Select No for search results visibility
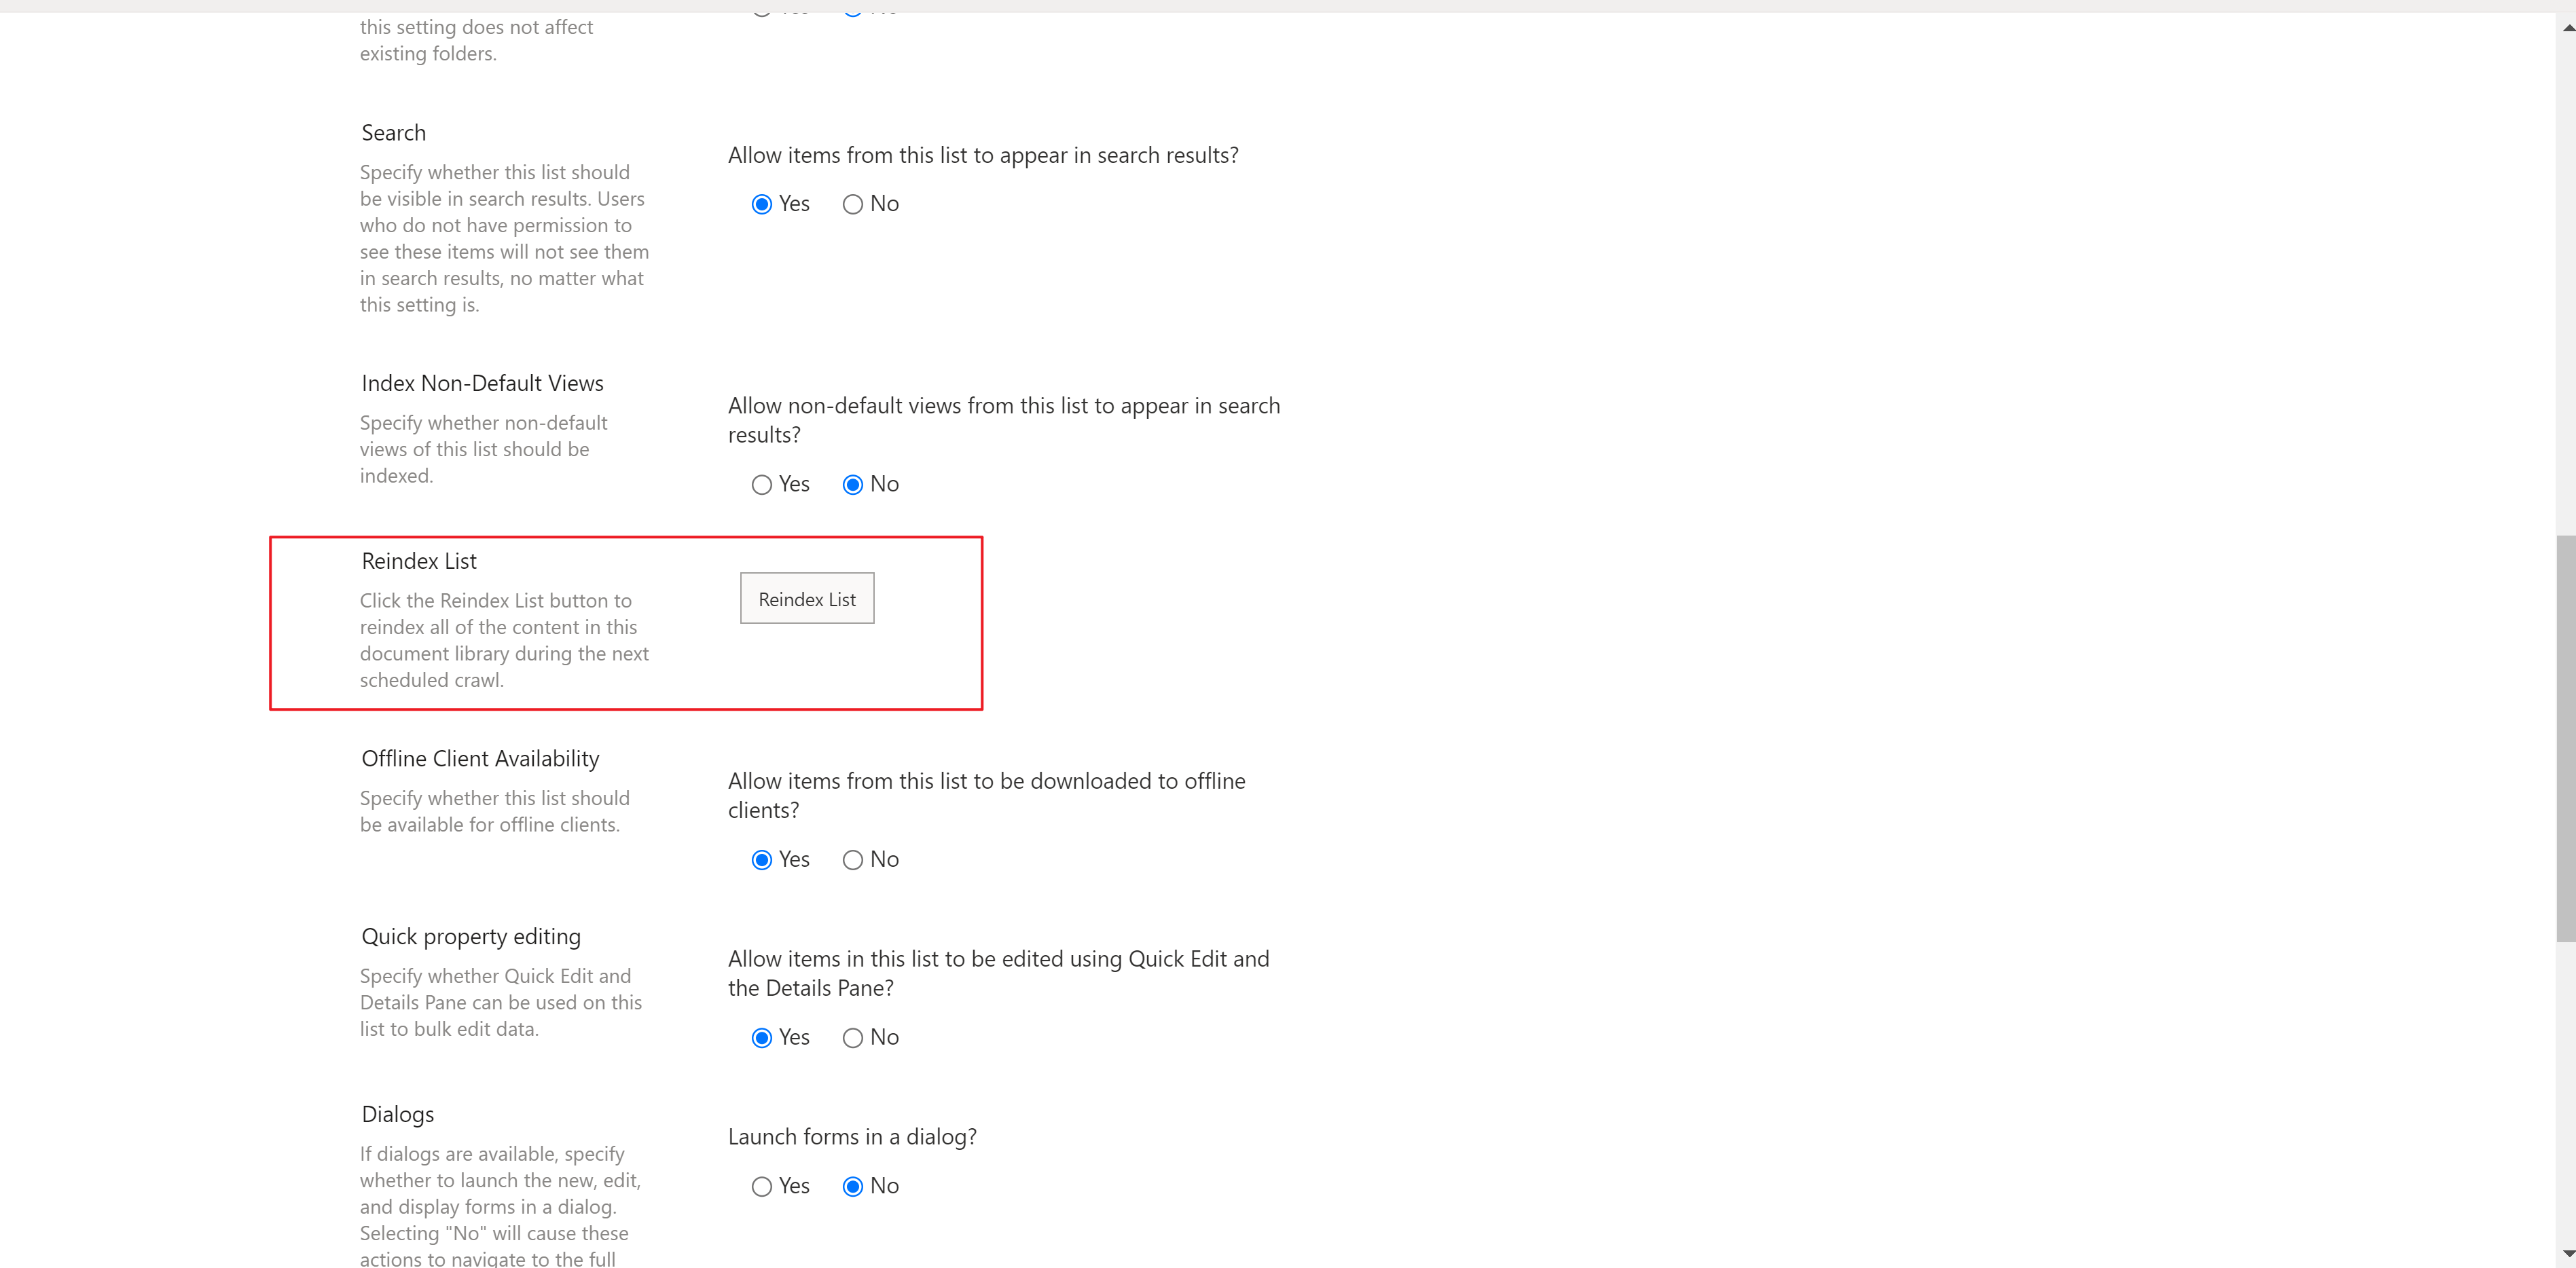 852,204
